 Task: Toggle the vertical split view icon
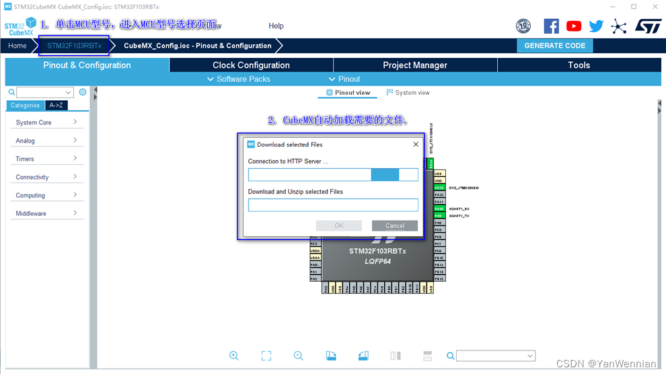396,356
